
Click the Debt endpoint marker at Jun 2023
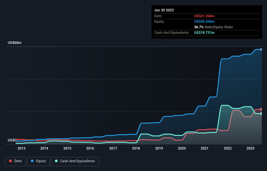click(x=261, y=110)
